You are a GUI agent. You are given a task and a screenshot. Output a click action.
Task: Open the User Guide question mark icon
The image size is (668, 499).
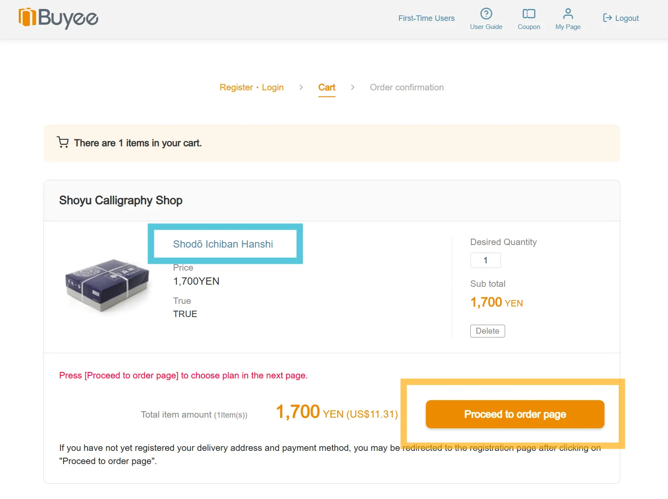click(x=486, y=14)
